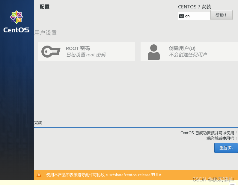
Task: Click the create user person icon
Action: pos(153,52)
